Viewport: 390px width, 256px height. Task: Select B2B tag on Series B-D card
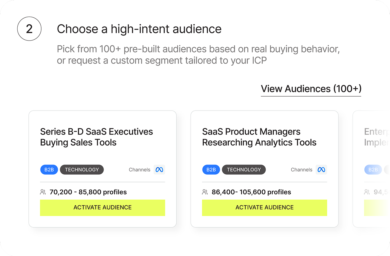click(x=49, y=170)
